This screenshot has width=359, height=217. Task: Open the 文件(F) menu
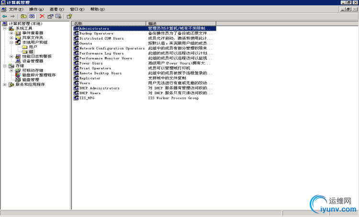[16, 9]
